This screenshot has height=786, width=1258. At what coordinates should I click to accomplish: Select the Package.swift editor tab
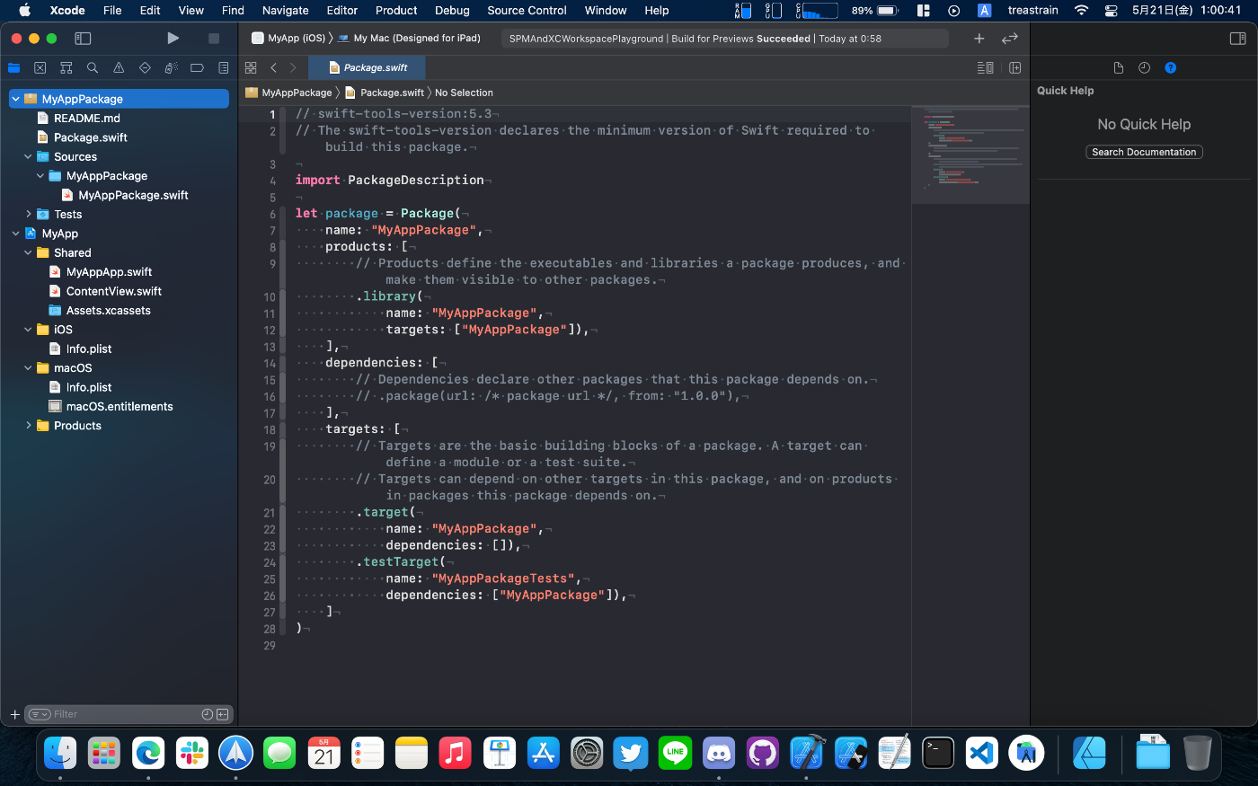pos(367,67)
